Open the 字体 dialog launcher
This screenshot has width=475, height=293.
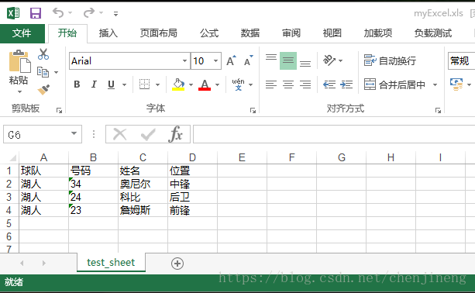(x=253, y=111)
